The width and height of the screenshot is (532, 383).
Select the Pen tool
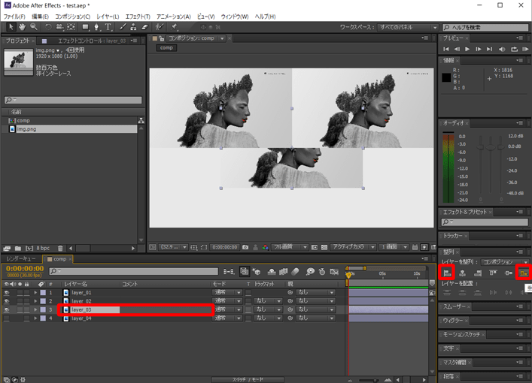[97, 27]
